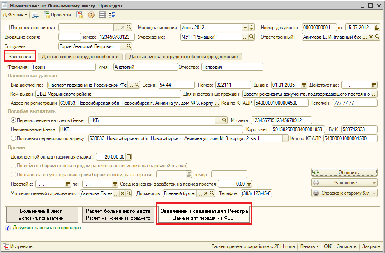Open calendar for Простой с date
385x253 pixels.
pos(68,184)
